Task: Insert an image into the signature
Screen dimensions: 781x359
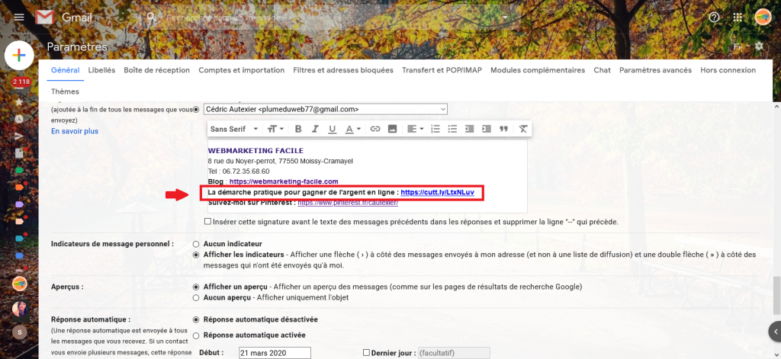Action: tap(393, 129)
